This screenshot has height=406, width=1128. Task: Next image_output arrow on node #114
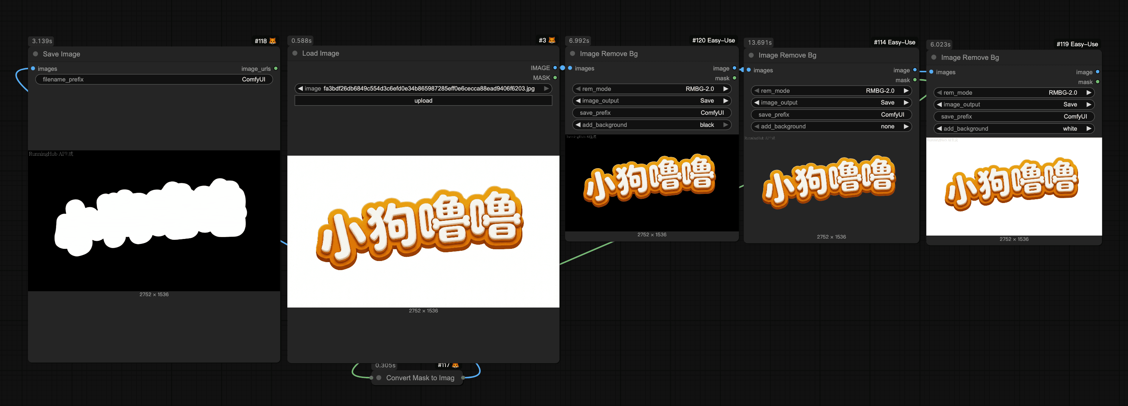pos(906,103)
